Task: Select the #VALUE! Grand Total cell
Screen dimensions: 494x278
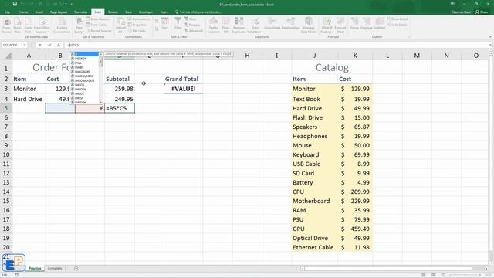Action: [x=184, y=89]
